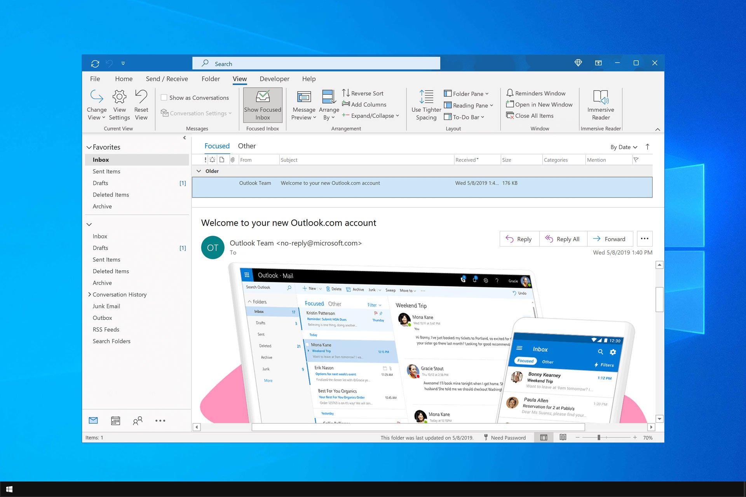The height and width of the screenshot is (497, 746).
Task: Forward the Outlook Team message
Action: 610,239
